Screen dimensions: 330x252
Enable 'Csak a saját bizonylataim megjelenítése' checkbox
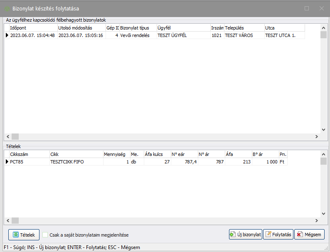point(45,235)
